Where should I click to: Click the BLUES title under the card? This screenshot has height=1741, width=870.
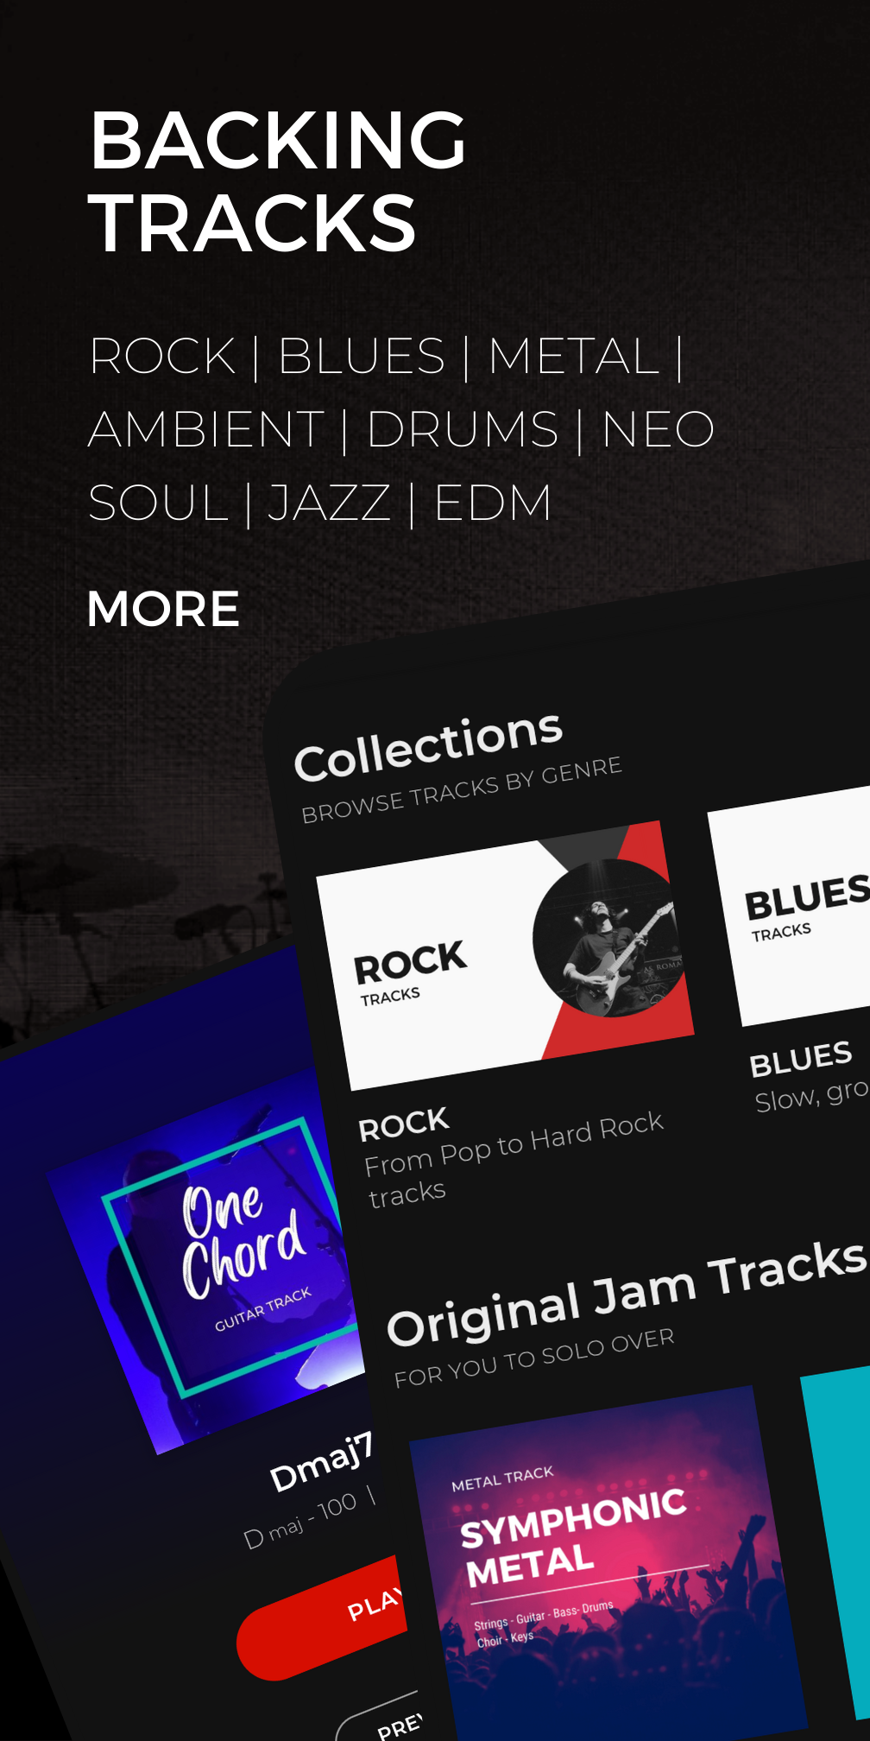pyautogui.click(x=801, y=1059)
